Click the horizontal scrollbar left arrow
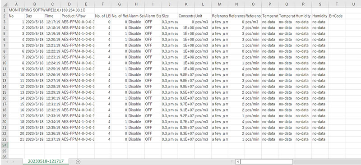The height and width of the screenshot is (165, 361). pyautogui.click(x=238, y=162)
